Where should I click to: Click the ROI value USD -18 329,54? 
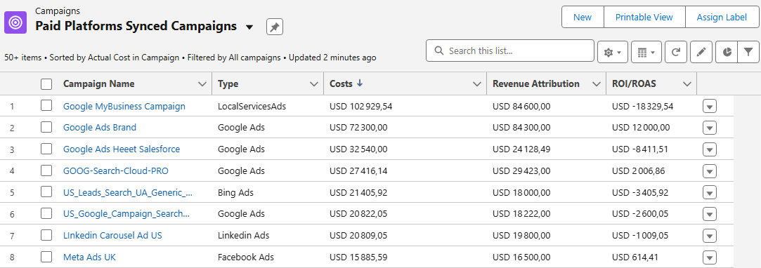(x=642, y=106)
